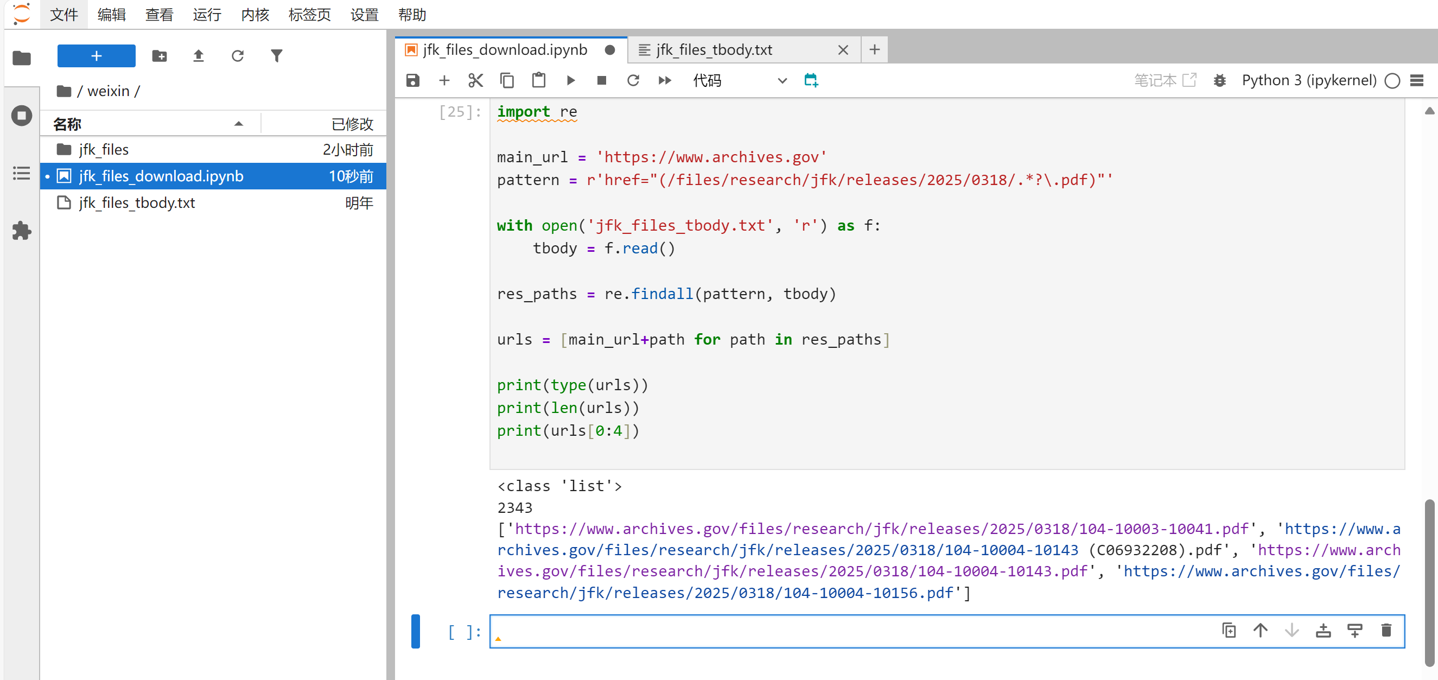Open the kernel status sidebar menu icon

point(1417,80)
